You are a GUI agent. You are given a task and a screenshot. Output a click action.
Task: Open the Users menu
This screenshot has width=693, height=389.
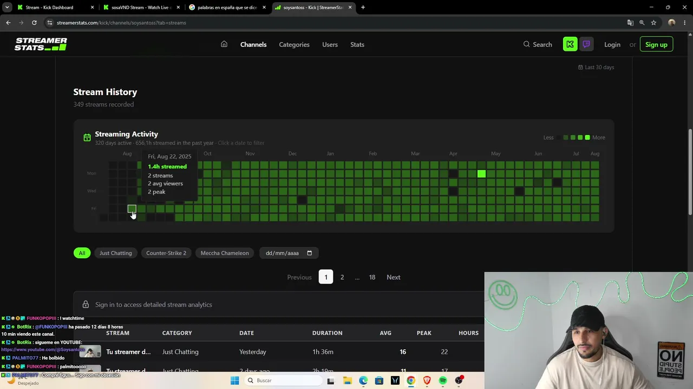click(x=330, y=44)
